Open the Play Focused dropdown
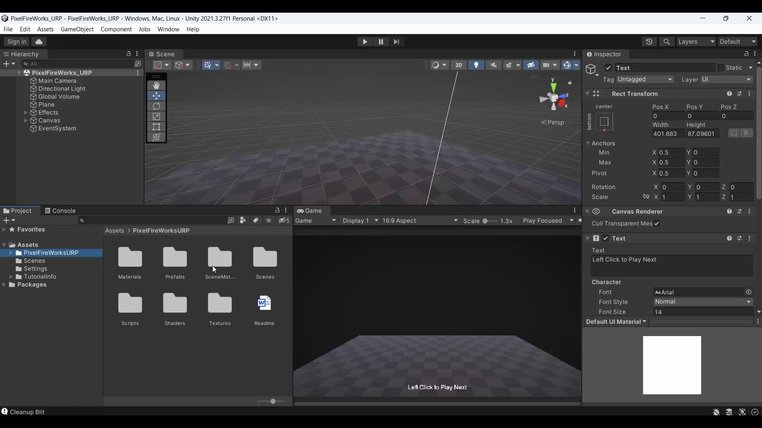Image resolution: width=762 pixels, height=428 pixels. [548, 221]
